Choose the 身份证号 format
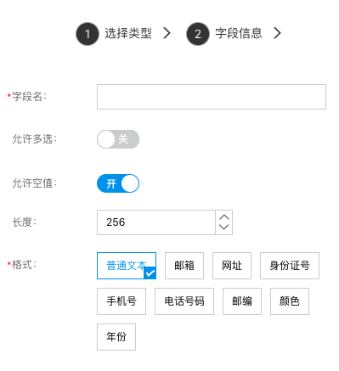This screenshot has width=339, height=371. [x=290, y=266]
